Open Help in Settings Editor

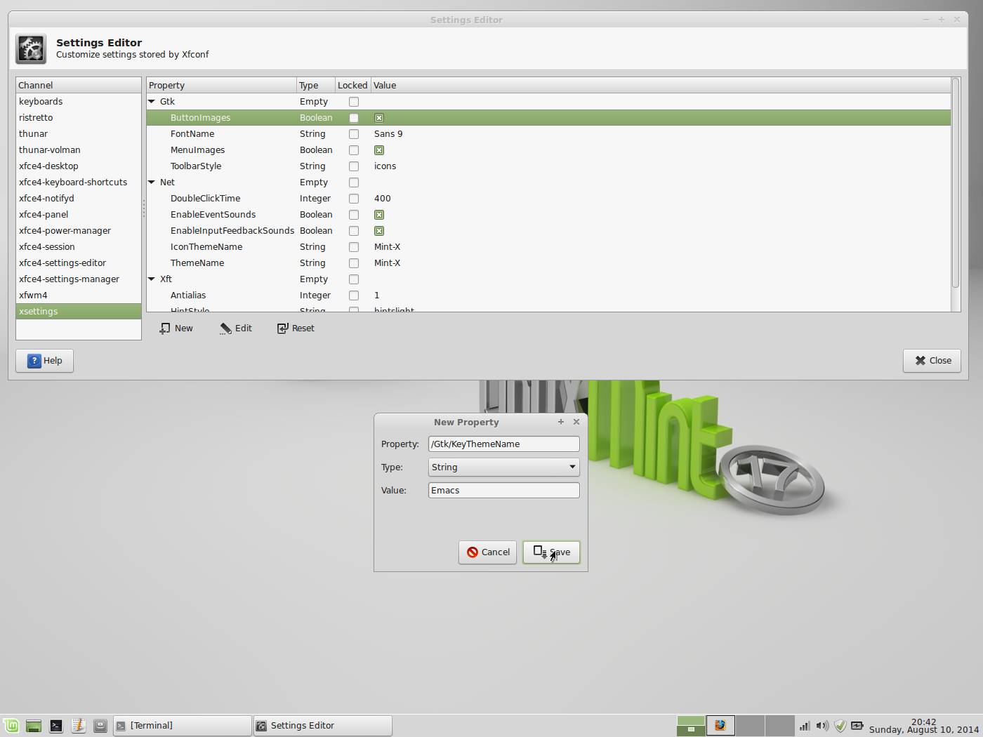point(45,361)
